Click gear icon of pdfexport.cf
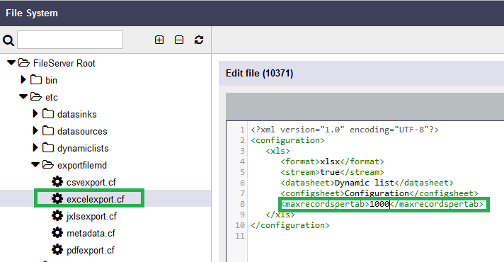Screen dimensions: 504x262 [x=57, y=250]
